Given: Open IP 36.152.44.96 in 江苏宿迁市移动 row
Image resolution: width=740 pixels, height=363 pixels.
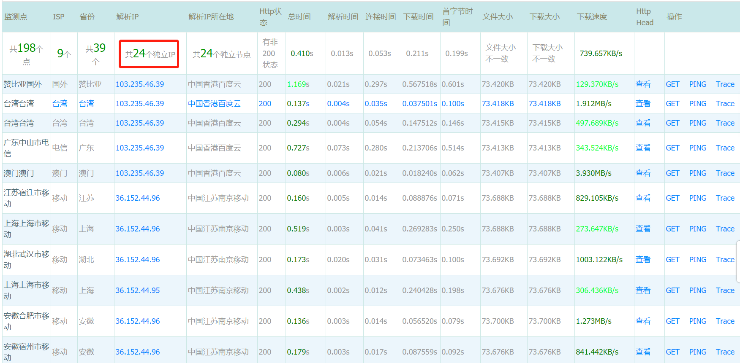Looking at the screenshot, I should pos(138,198).
